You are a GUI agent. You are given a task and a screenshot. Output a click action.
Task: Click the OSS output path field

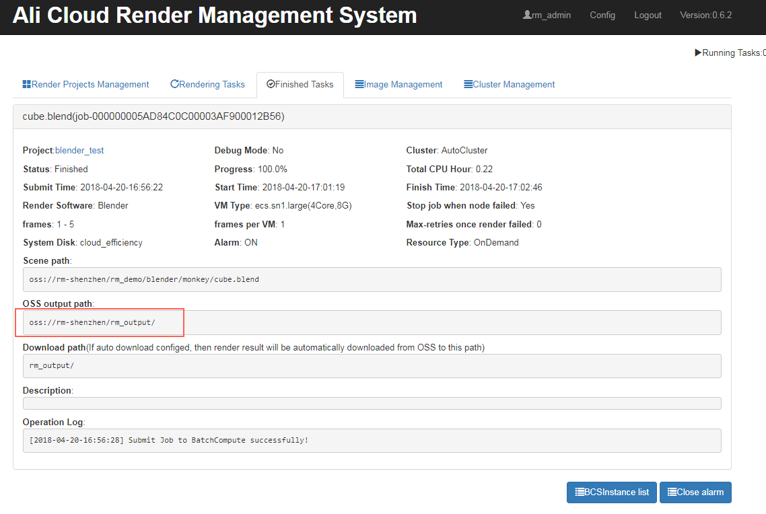pos(372,323)
